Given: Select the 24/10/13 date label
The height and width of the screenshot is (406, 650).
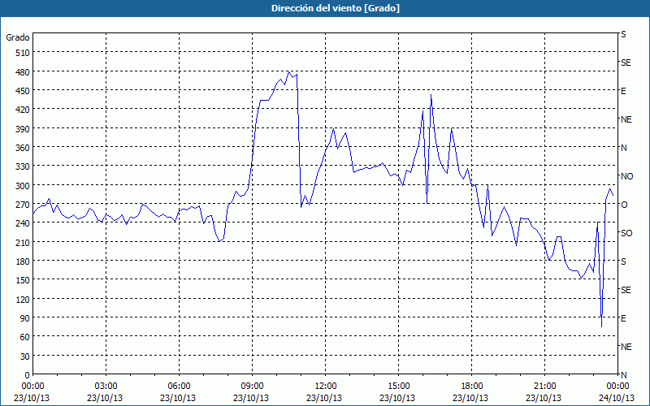Looking at the screenshot, I should tap(617, 398).
